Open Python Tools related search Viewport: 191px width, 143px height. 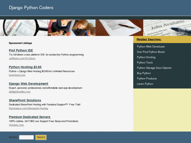pyautogui.click(x=145, y=62)
